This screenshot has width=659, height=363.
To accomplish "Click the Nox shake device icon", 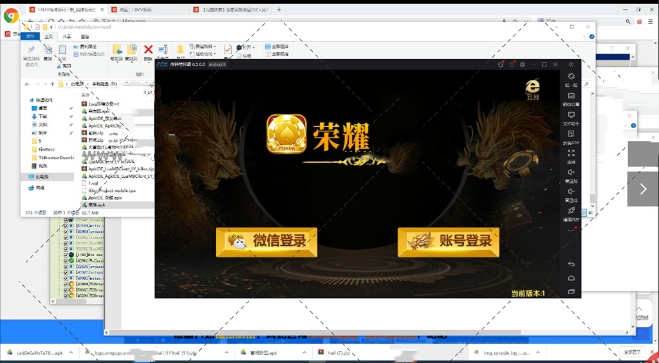I will (x=571, y=76).
